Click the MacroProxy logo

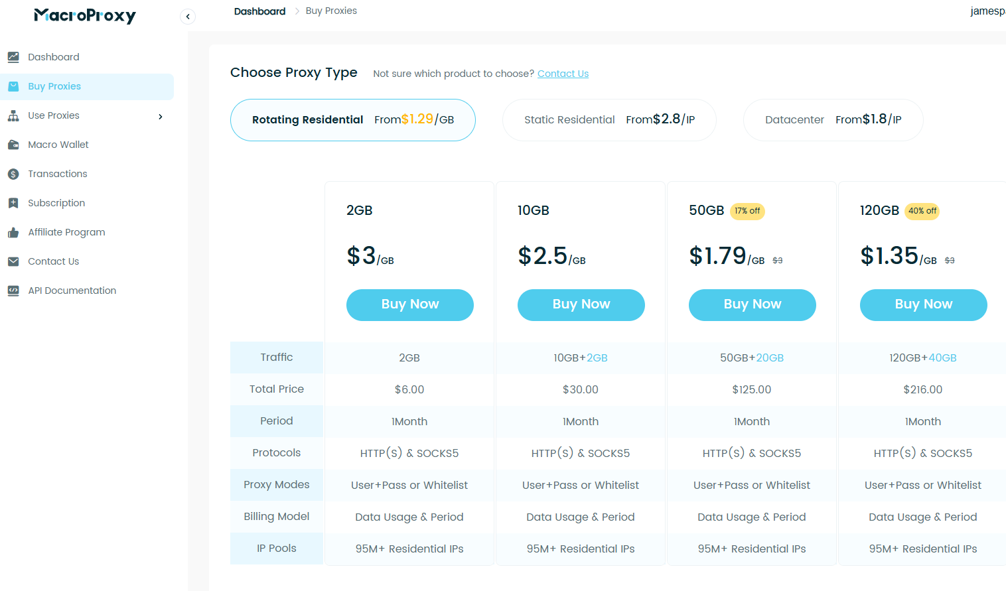pos(85,15)
